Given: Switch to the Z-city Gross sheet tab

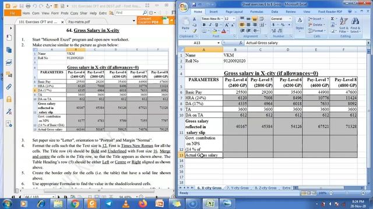Looking at the screenshot, I should point(266,188).
